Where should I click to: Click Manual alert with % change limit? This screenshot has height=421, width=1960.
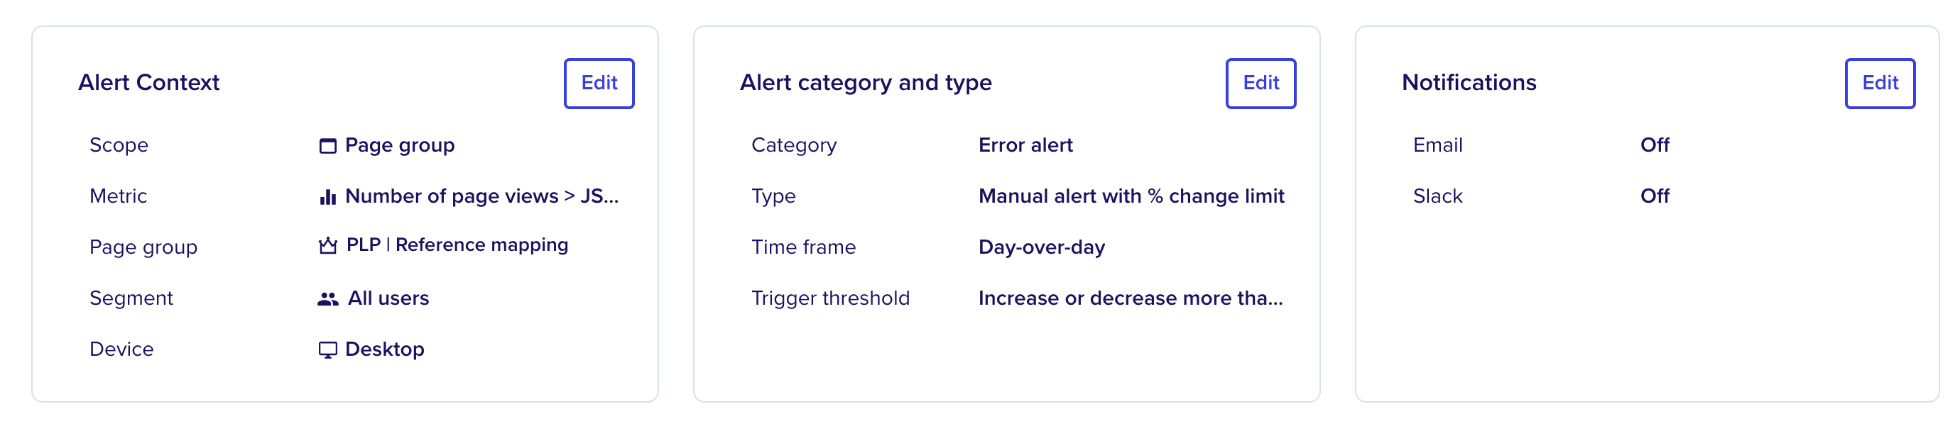click(x=1131, y=196)
